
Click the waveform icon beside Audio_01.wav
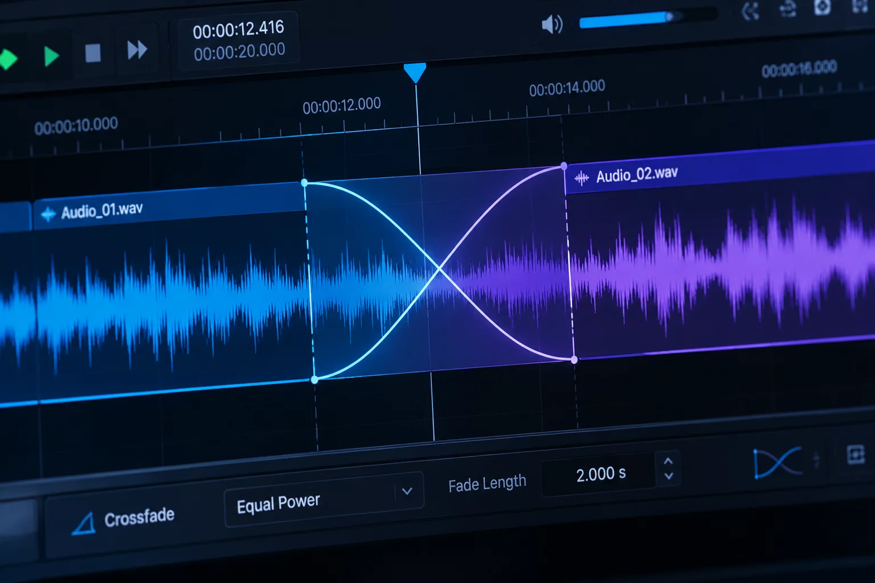pyautogui.click(x=48, y=214)
